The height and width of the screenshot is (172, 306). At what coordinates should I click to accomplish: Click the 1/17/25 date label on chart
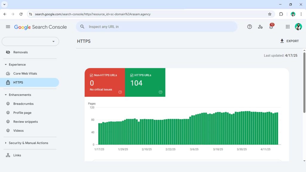point(99,149)
